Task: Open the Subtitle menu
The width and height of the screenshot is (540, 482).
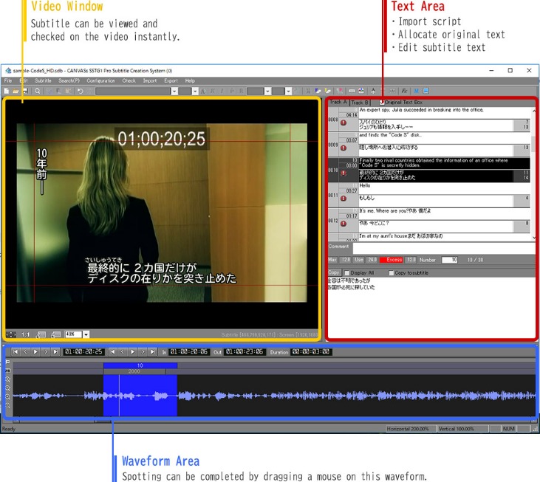Action: 43,80
